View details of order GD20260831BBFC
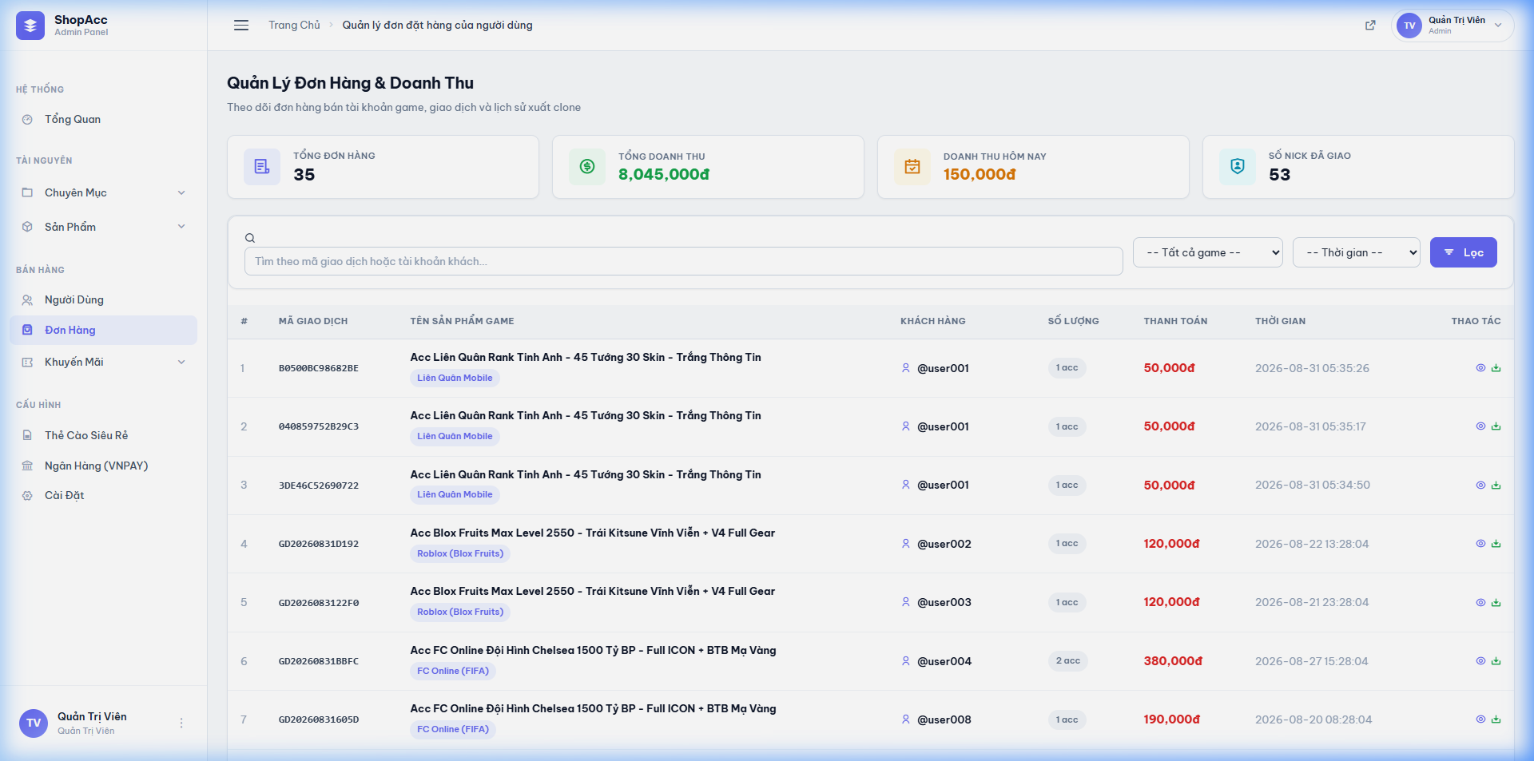Image resolution: width=1534 pixels, height=761 pixels. tap(1480, 661)
